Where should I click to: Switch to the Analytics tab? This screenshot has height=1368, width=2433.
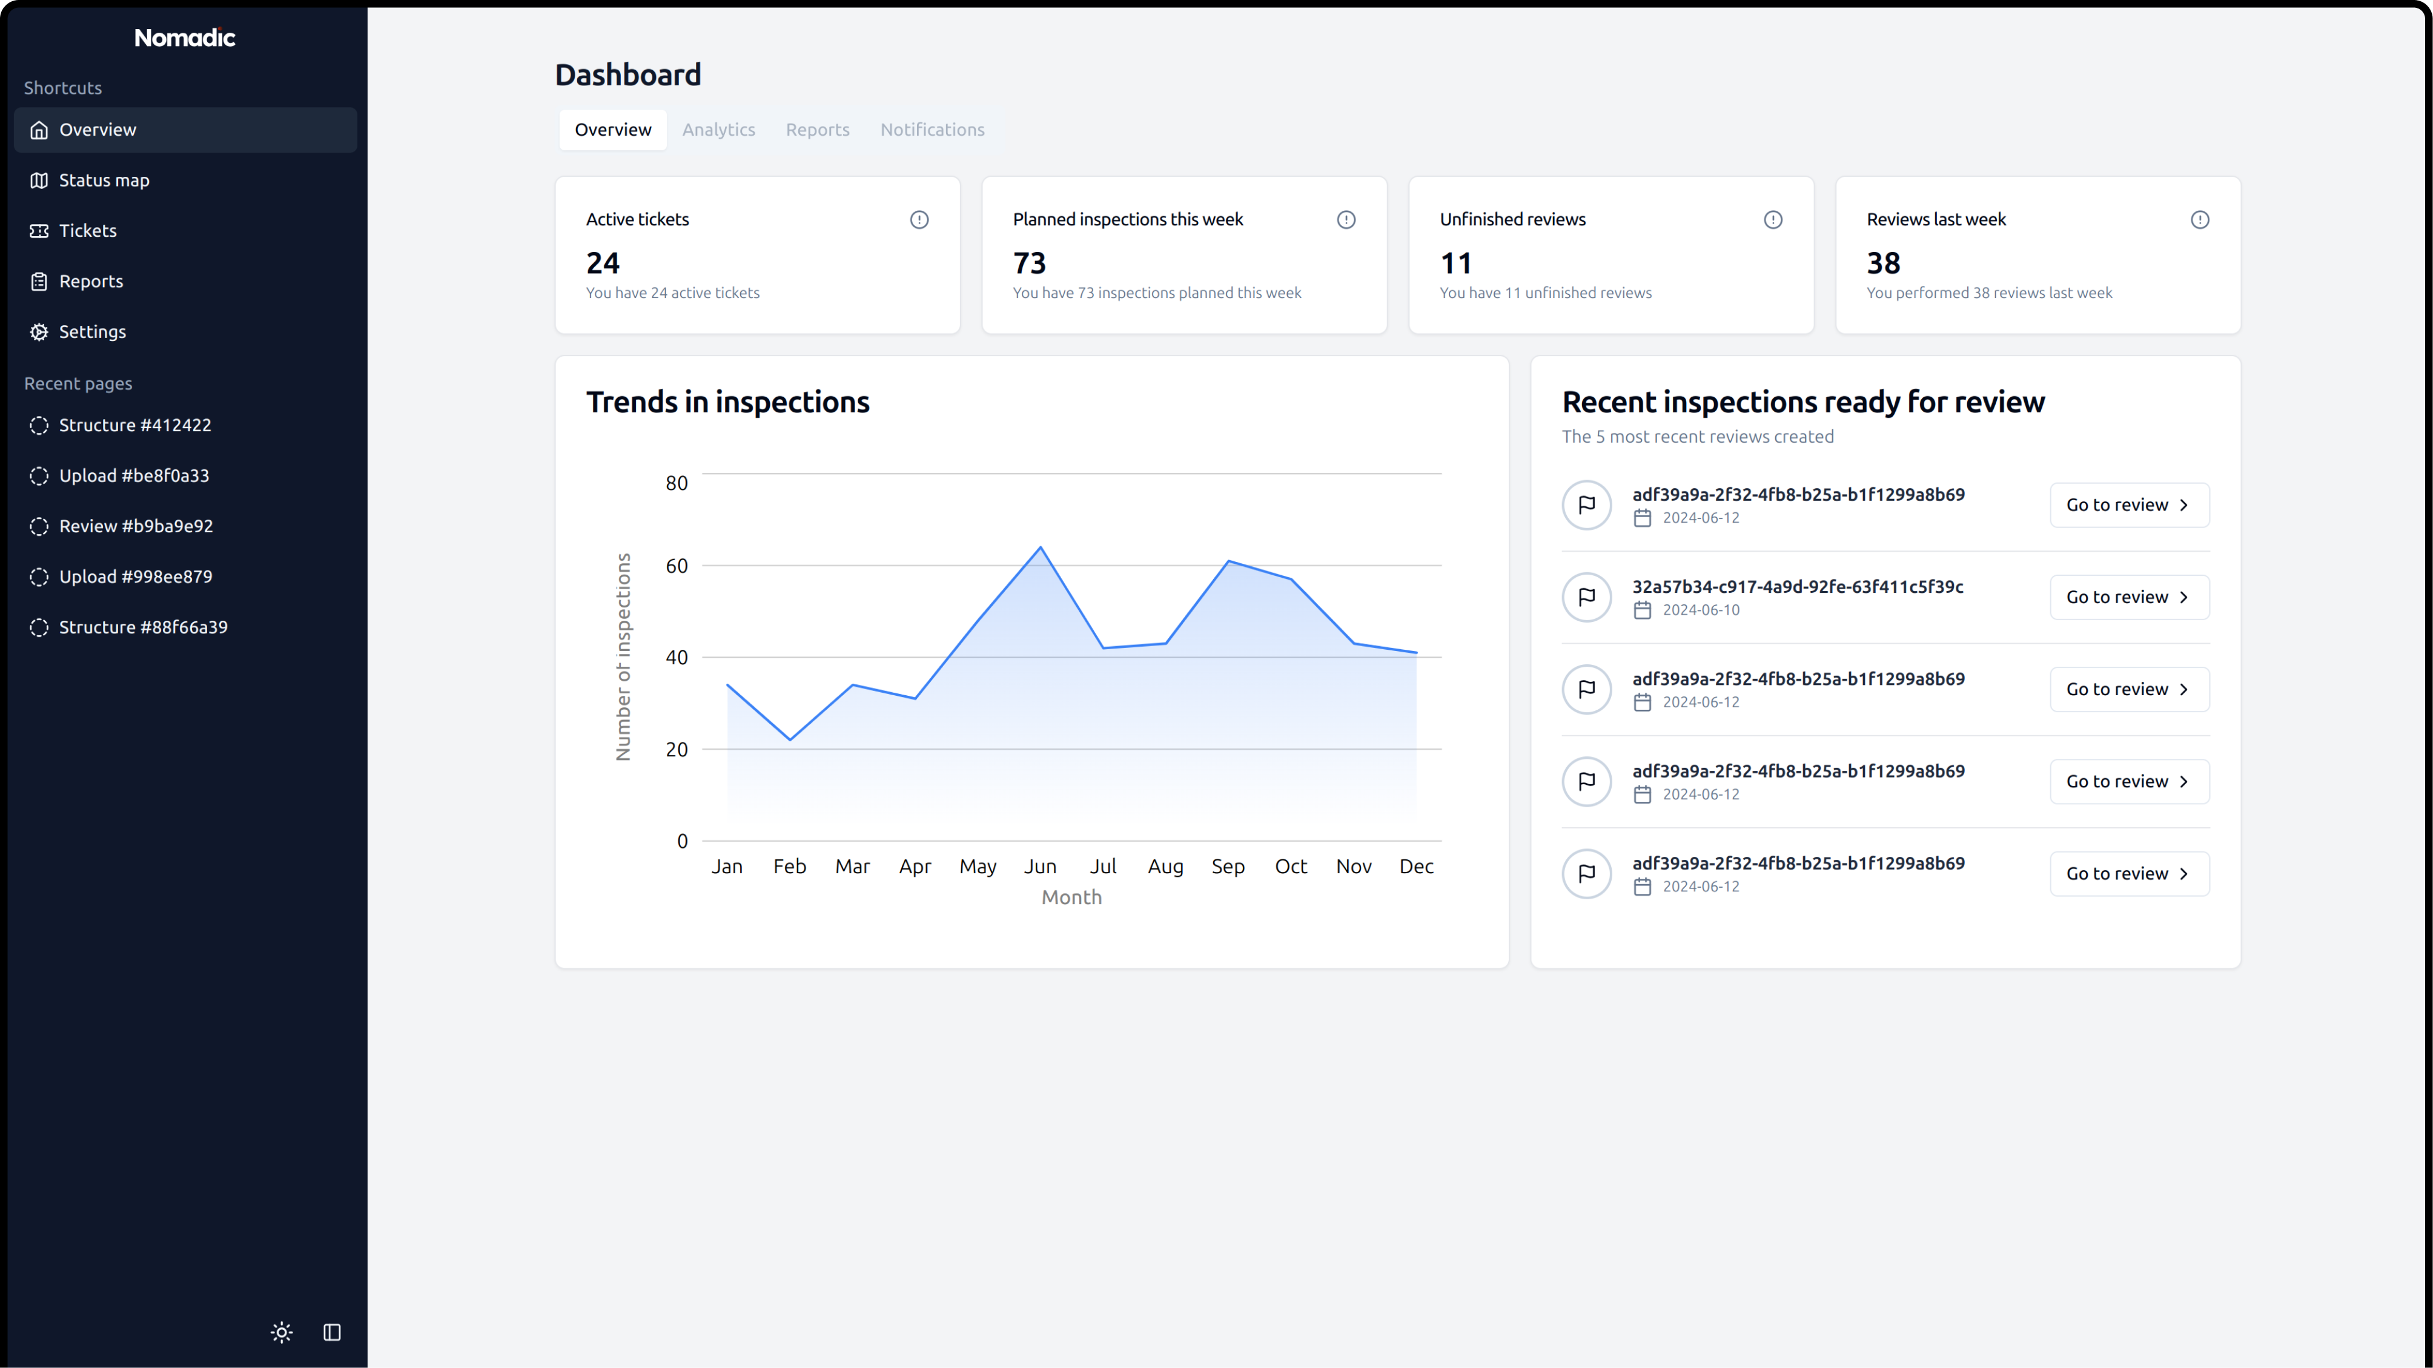[718, 130]
